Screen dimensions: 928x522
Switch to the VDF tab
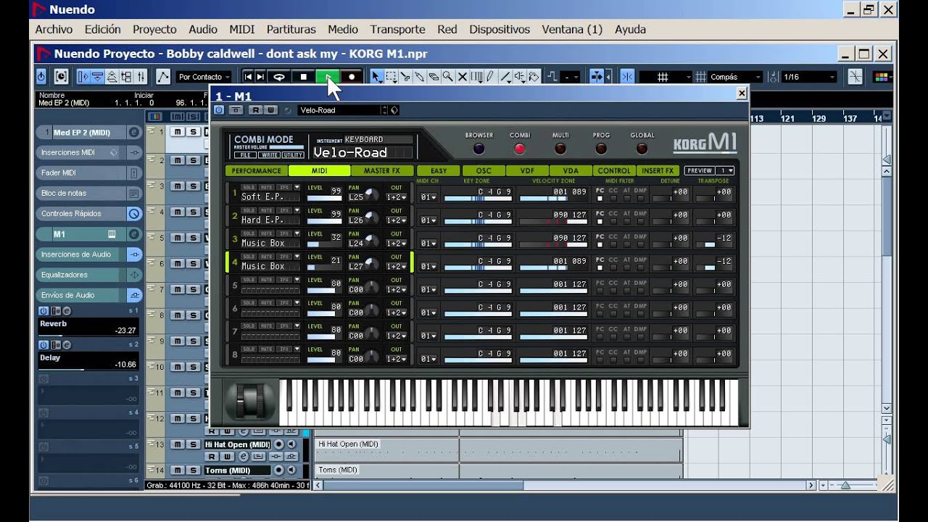527,171
